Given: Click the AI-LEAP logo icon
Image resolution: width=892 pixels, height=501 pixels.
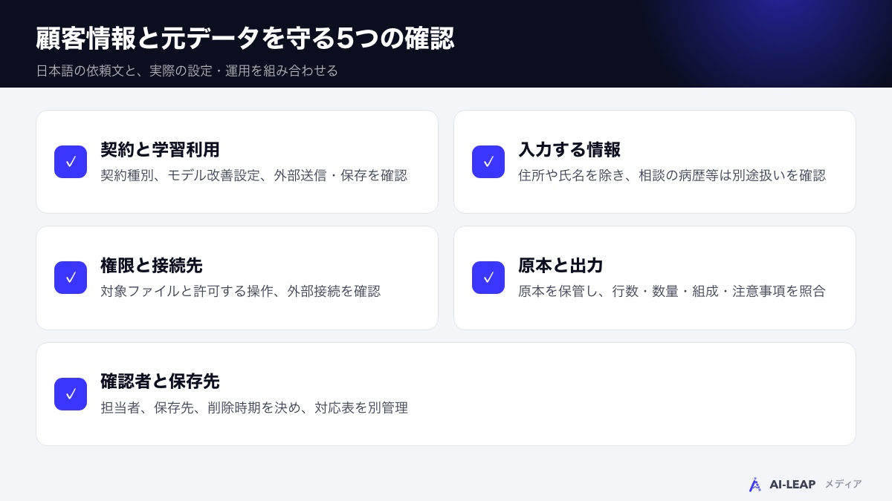Looking at the screenshot, I should click(754, 485).
